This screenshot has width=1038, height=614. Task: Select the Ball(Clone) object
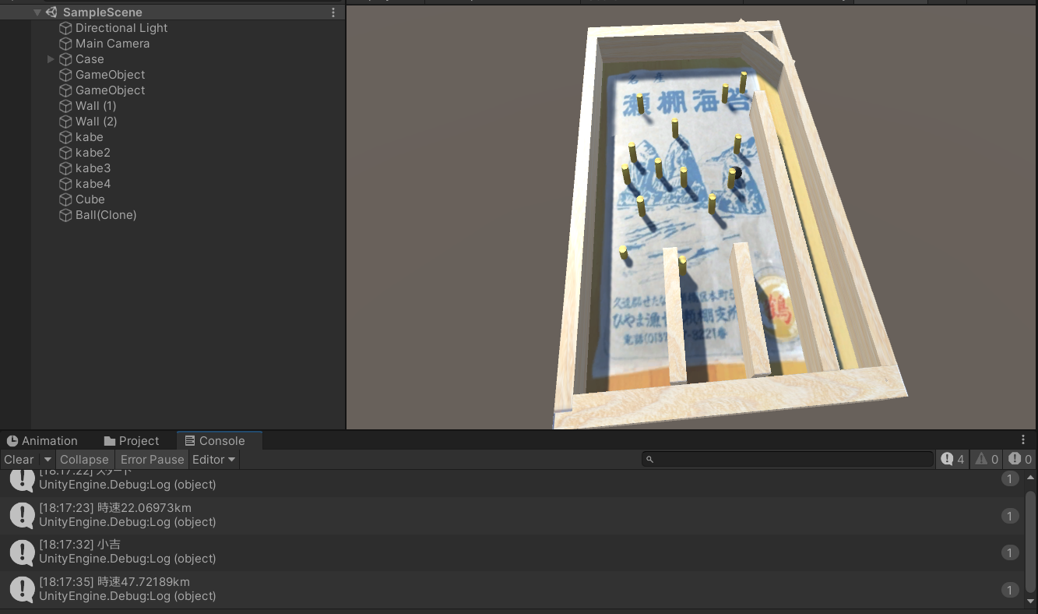[x=106, y=215]
